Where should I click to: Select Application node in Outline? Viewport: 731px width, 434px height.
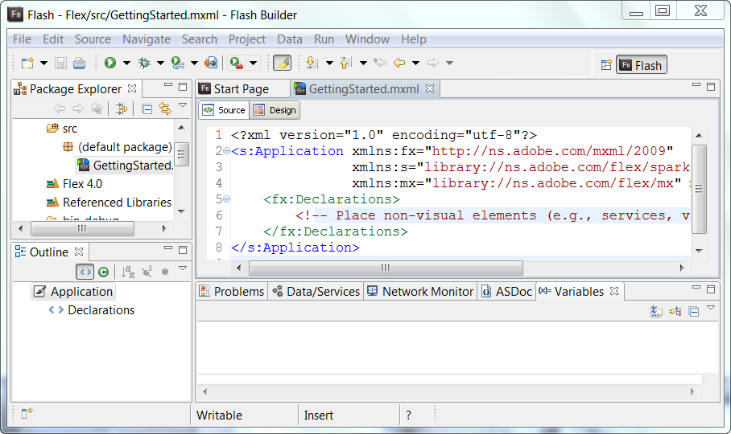click(73, 292)
